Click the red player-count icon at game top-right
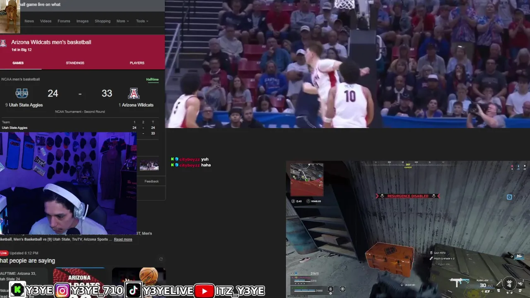Screen dimensions: 530x298 pos(512,166)
